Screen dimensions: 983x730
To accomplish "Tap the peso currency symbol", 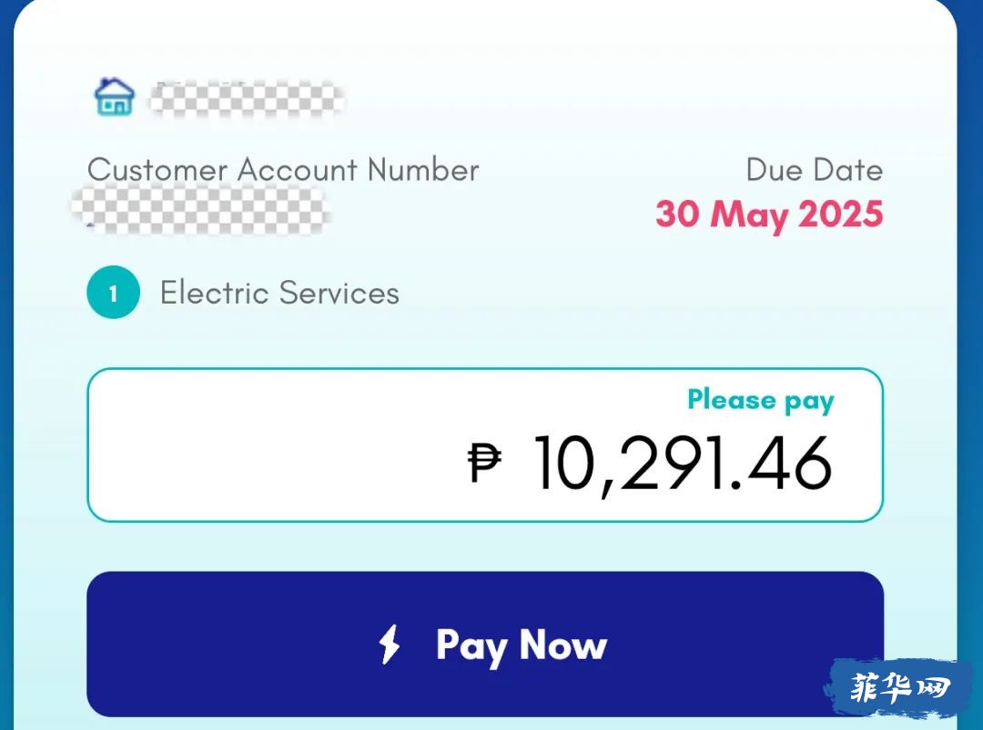I will click(x=484, y=463).
